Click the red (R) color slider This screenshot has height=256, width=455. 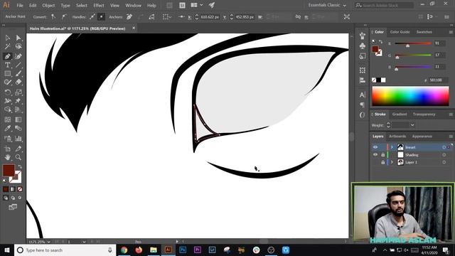pyautogui.click(x=413, y=43)
